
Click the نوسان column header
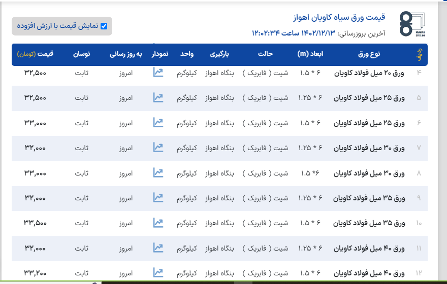click(82, 54)
